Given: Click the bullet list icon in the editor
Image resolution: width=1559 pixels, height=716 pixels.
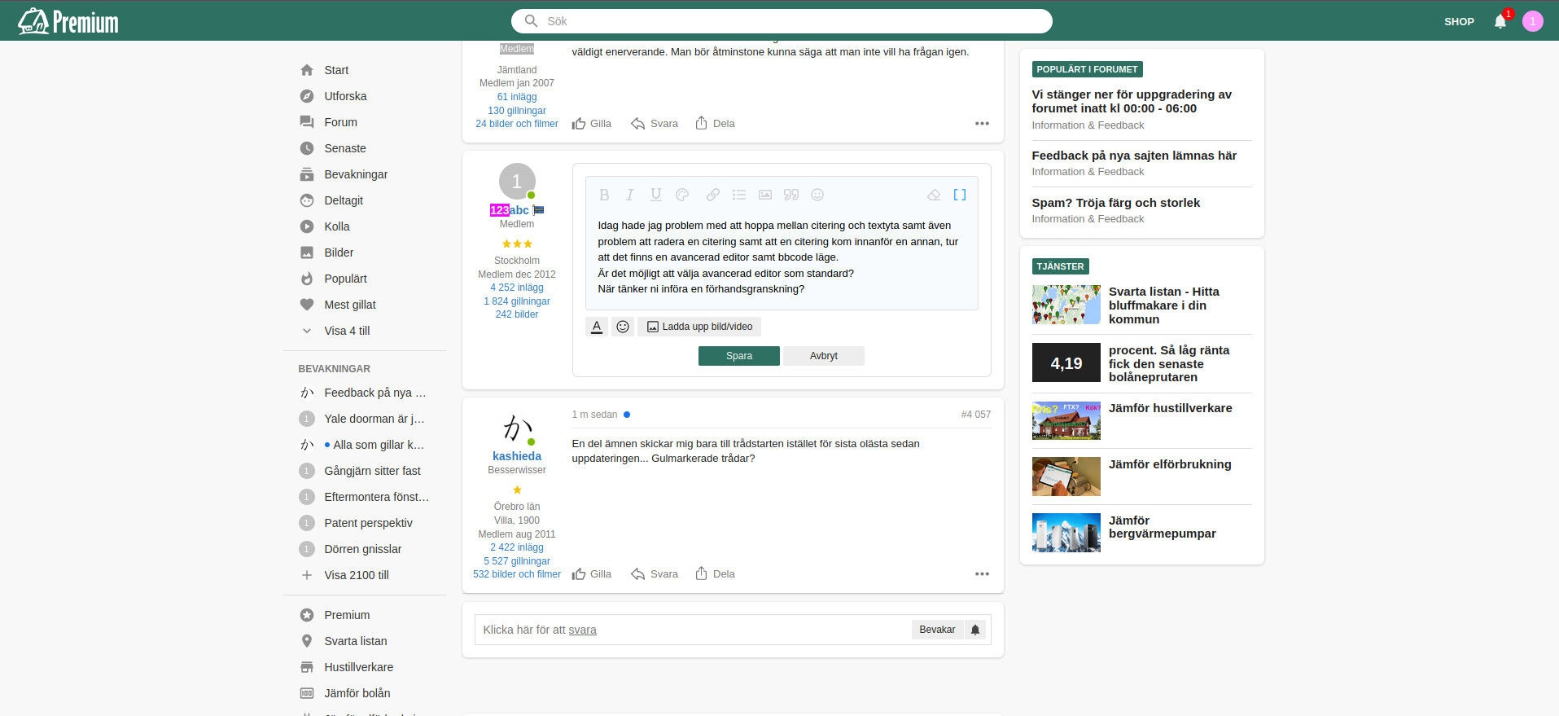Looking at the screenshot, I should coord(738,195).
